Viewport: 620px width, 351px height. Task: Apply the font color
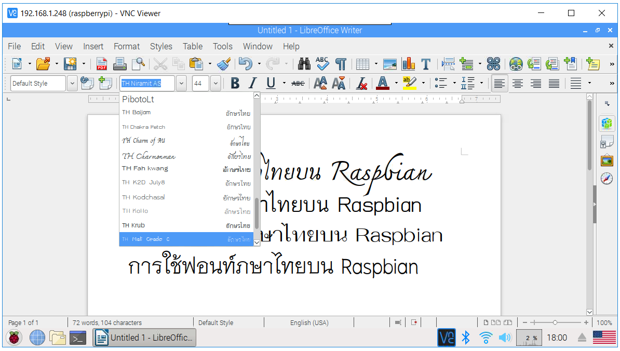pyautogui.click(x=382, y=83)
